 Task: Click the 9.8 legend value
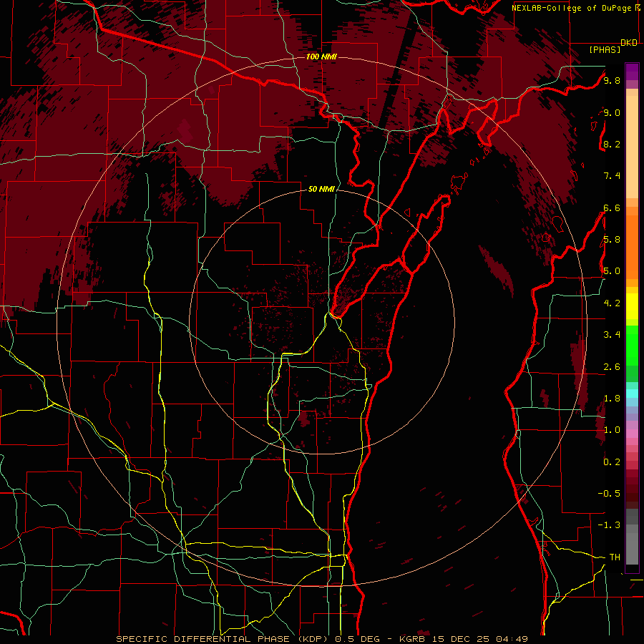[612, 80]
